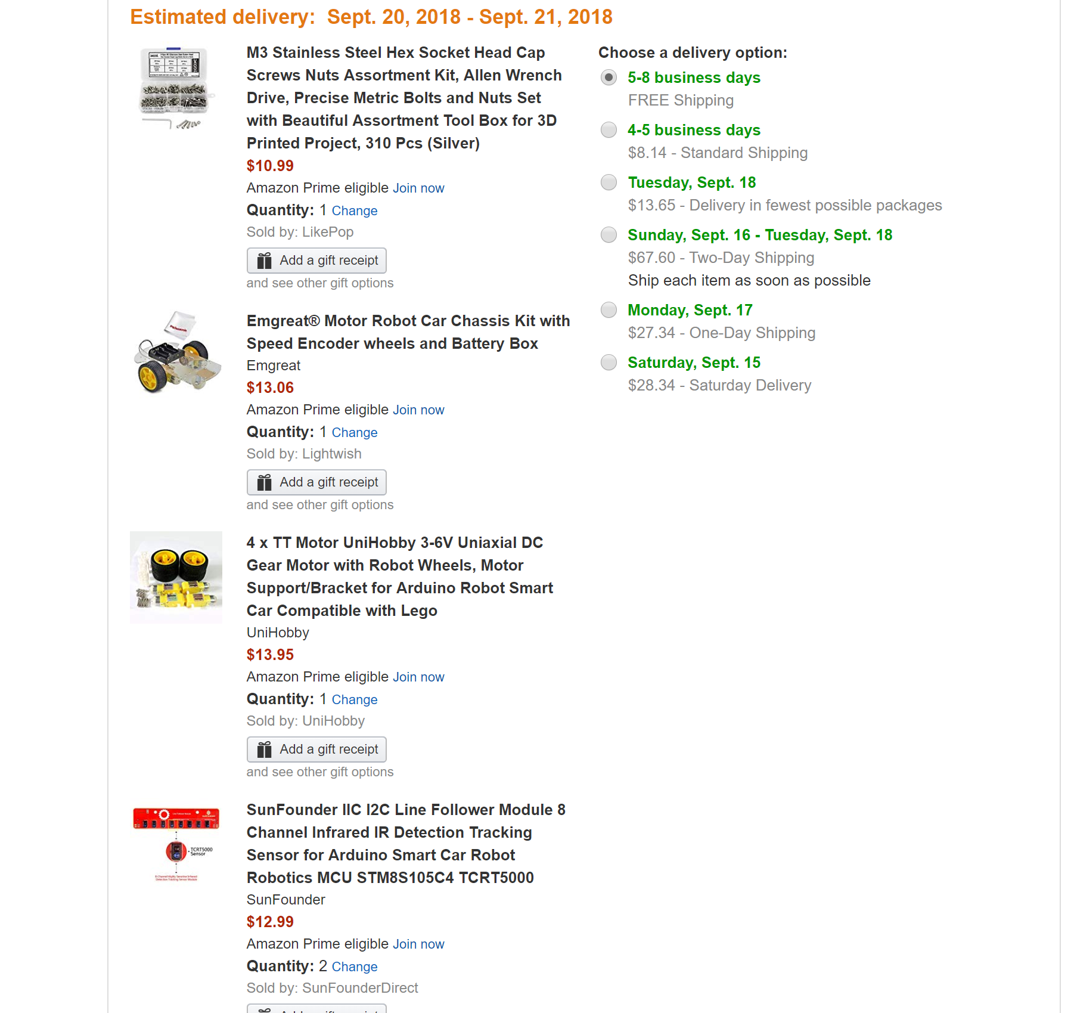The width and height of the screenshot is (1071, 1013).
Task: Click gift icon on Emgreat gift receipt button
Action: coord(264,482)
